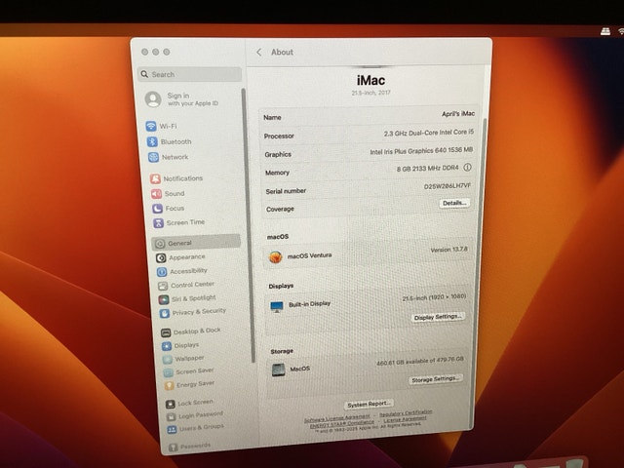This screenshot has height=468, width=624.
Task: Click the sidebar vertical scrollbar
Action: (248, 225)
